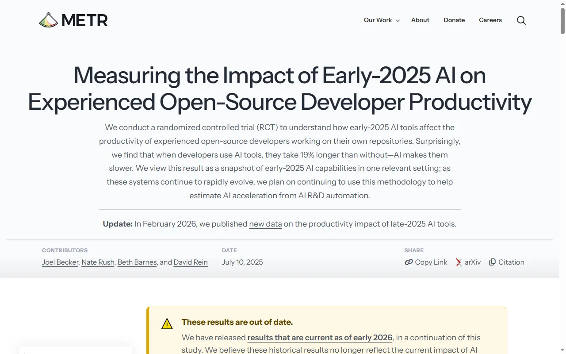Screen dimensions: 566x354
Task: Open David Rein's contributor page
Action: click(191, 262)
